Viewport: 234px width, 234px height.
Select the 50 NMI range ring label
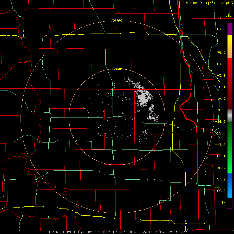(117, 69)
